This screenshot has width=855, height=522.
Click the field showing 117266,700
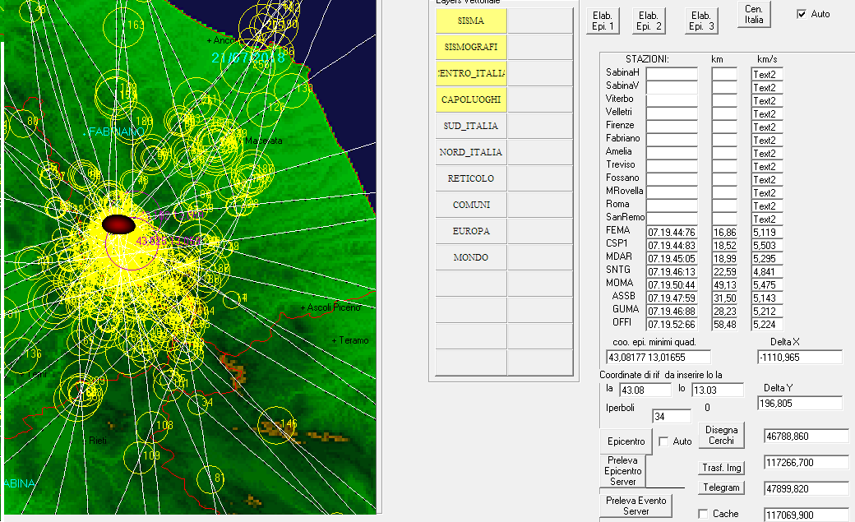click(806, 462)
